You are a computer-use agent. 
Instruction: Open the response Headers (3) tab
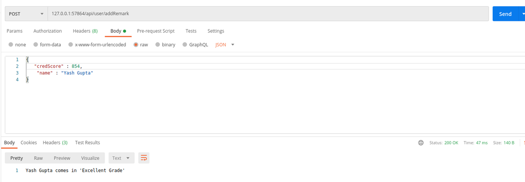coord(55,142)
